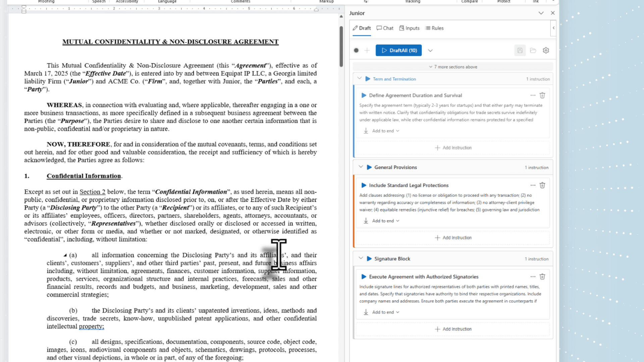This screenshot has width=644, height=362.
Task: Switch to the Chat tab
Action: tap(385, 28)
